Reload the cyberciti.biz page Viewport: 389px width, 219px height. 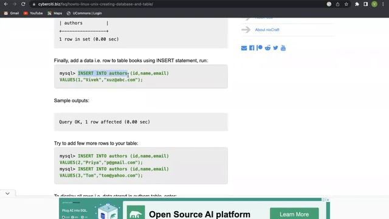[x=23, y=4]
